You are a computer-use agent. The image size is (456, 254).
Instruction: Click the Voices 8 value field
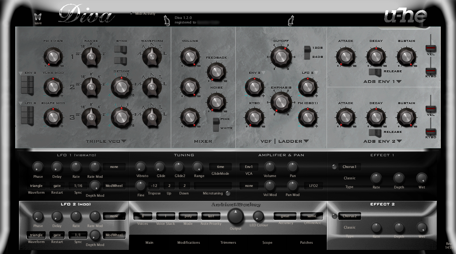pos(142,216)
